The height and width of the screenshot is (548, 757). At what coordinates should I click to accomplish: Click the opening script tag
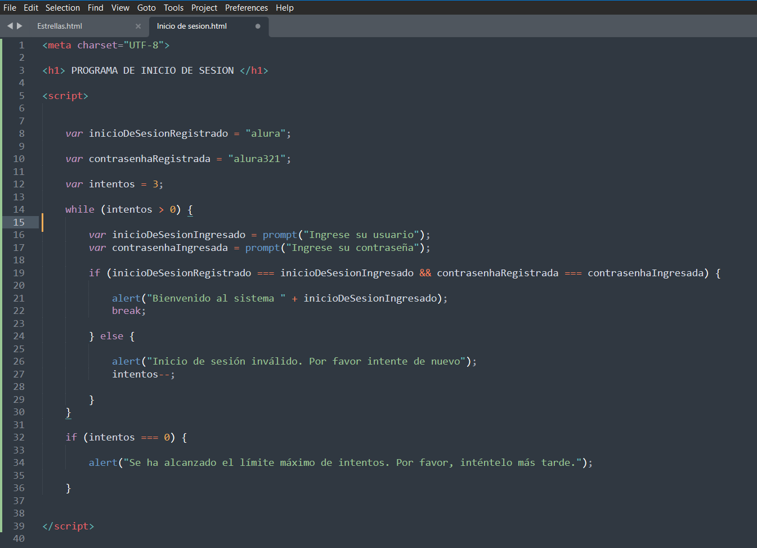[x=65, y=96]
